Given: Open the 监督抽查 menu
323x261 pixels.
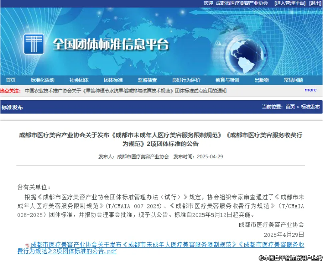Looking at the screenshot, I should click(147, 80).
